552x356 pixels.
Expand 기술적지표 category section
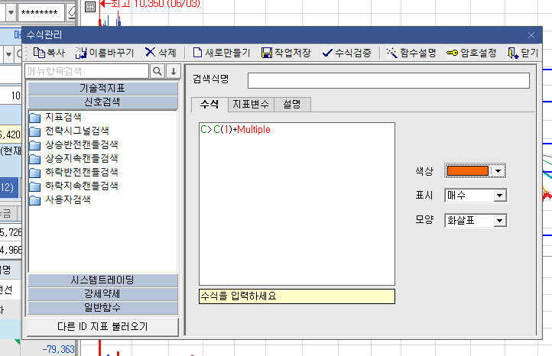[x=102, y=88]
